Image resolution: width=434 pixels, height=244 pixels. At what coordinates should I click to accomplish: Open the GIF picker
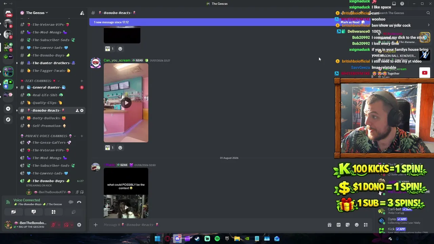click(338, 225)
